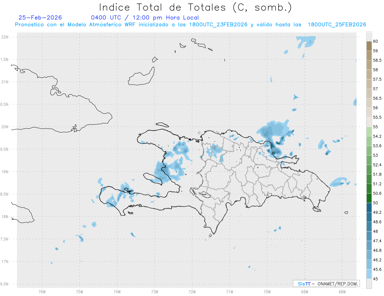Image resolution: width=384 pixels, height=296 pixels.
Task: Pick the dark blue swatch between 49.2 and 50
Action: coord(369,208)
